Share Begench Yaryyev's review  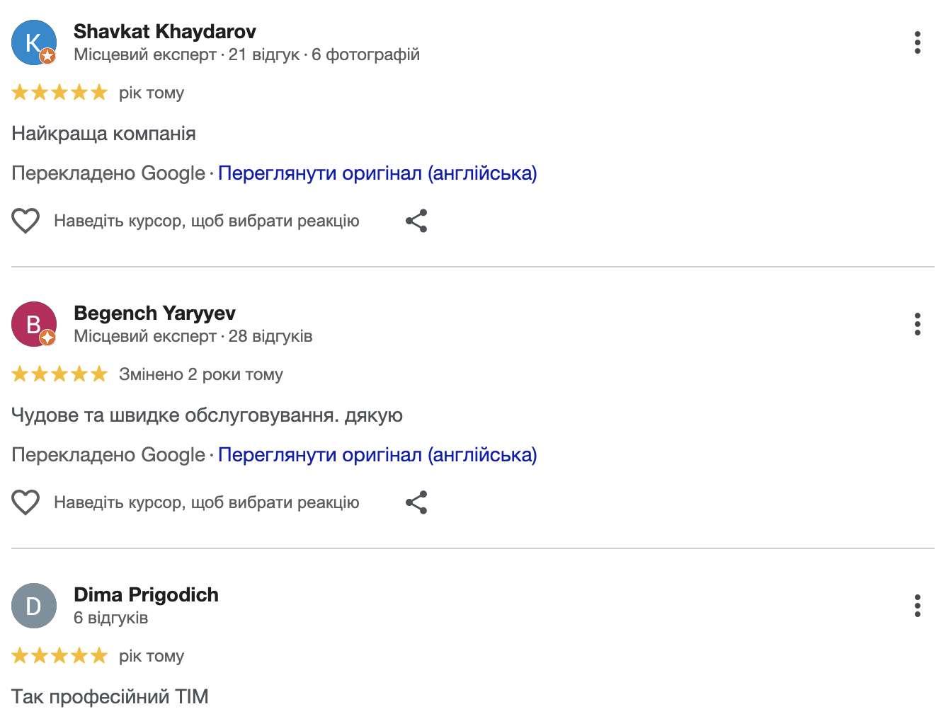416,502
